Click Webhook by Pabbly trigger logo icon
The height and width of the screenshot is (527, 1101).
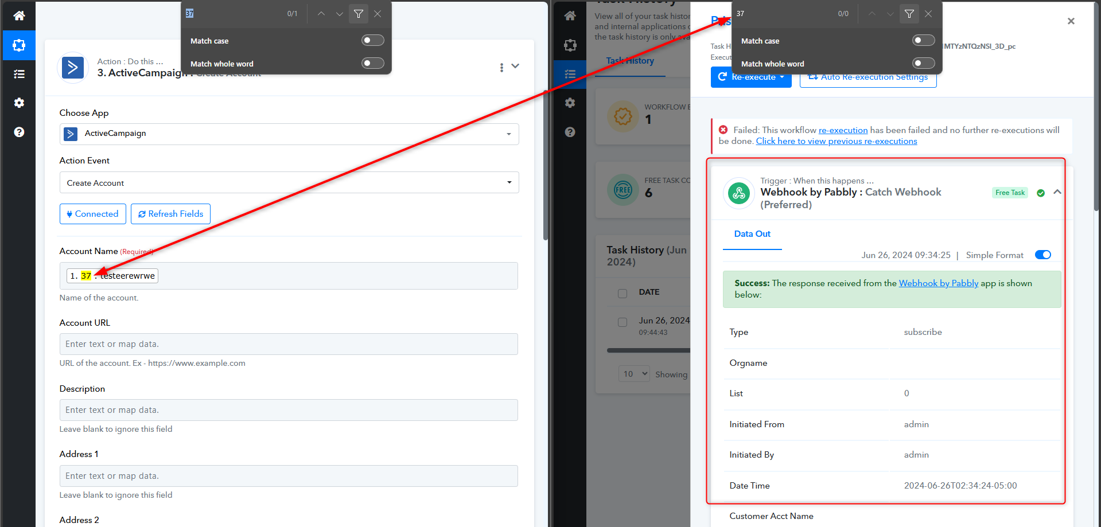(739, 193)
